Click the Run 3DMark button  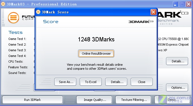click(x=33, y=100)
